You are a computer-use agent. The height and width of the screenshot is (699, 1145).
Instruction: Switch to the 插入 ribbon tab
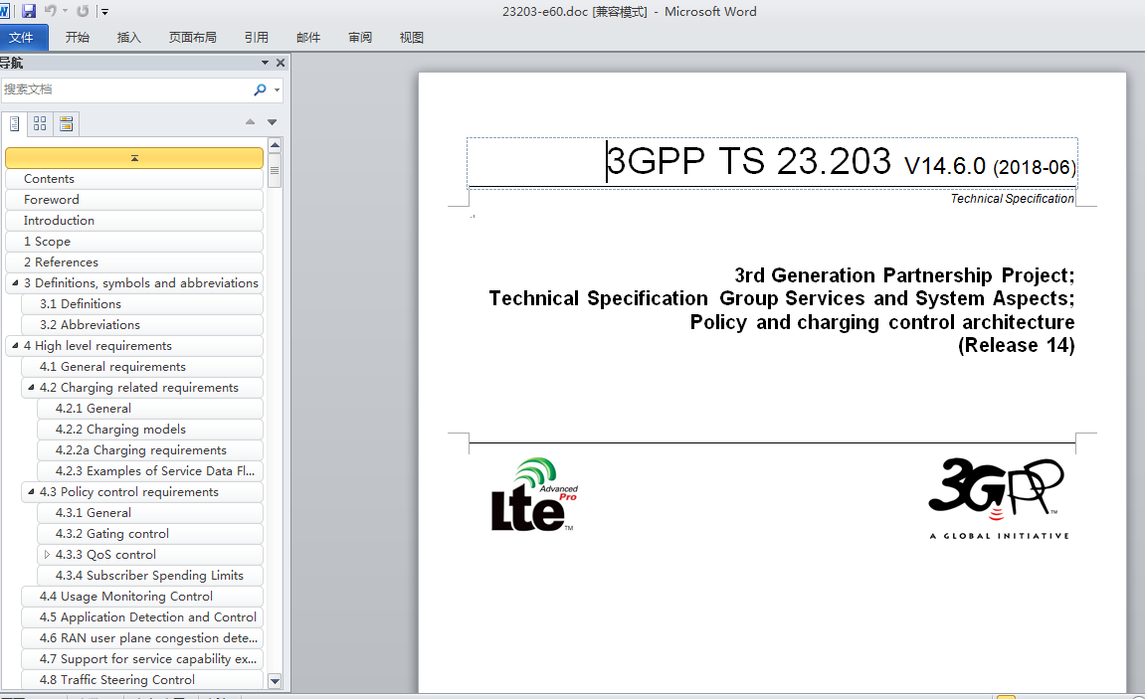[x=129, y=37]
